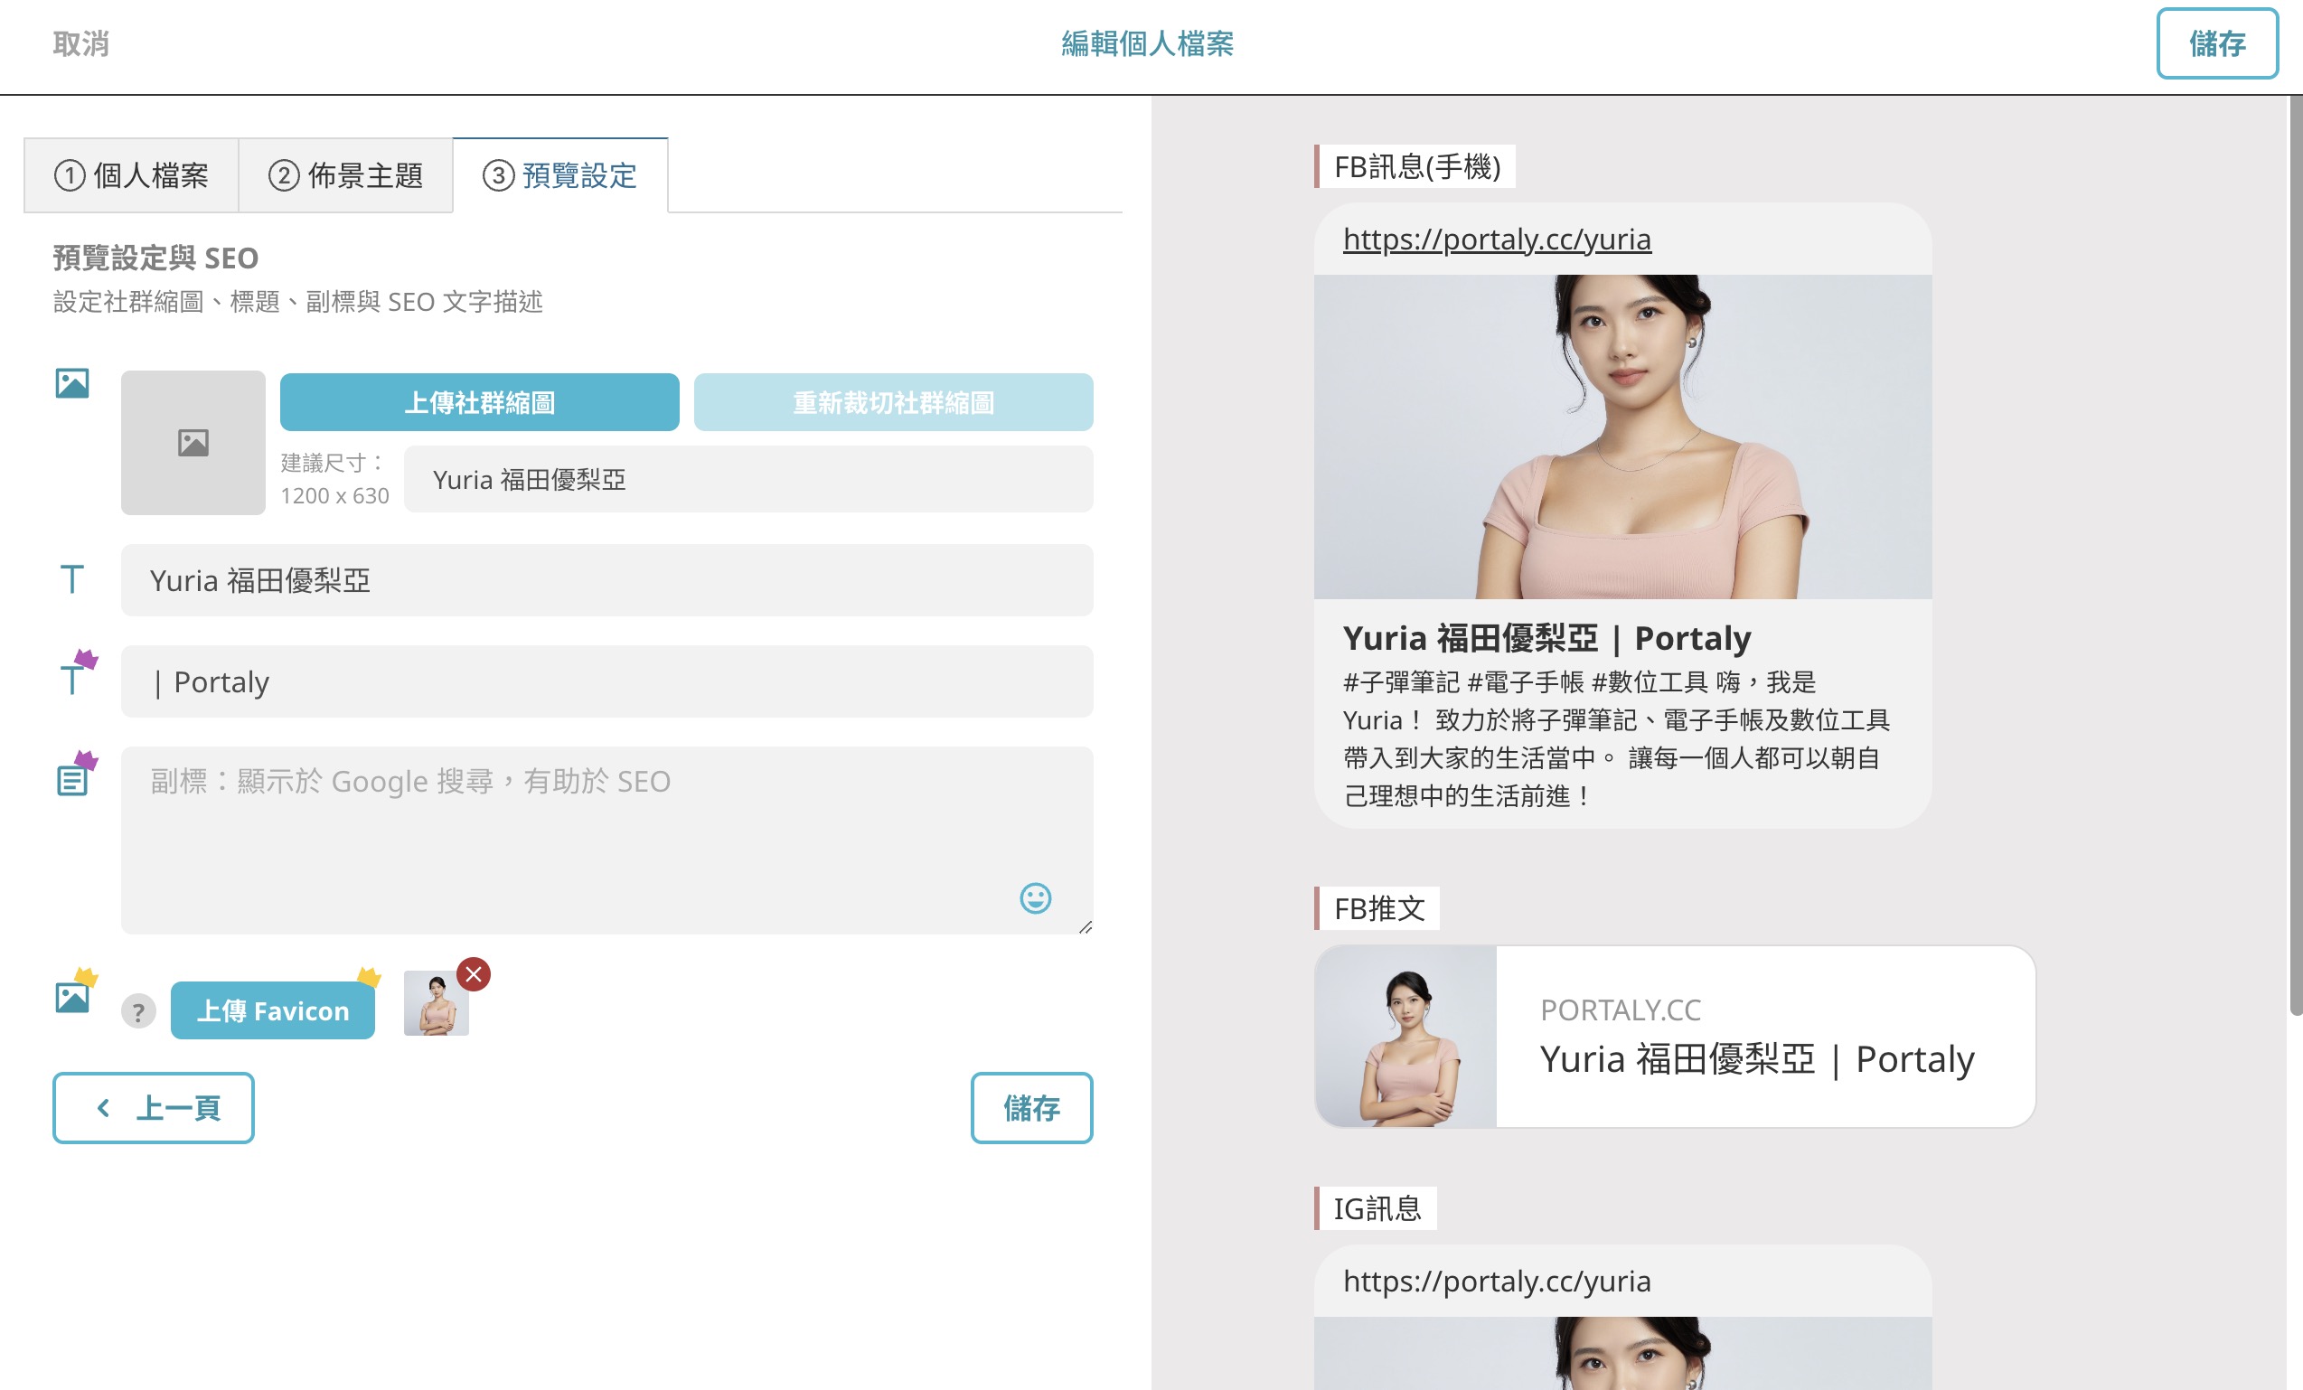Click the top-right 儲存 button
Screen dimensions: 2303x1390
(2217, 44)
